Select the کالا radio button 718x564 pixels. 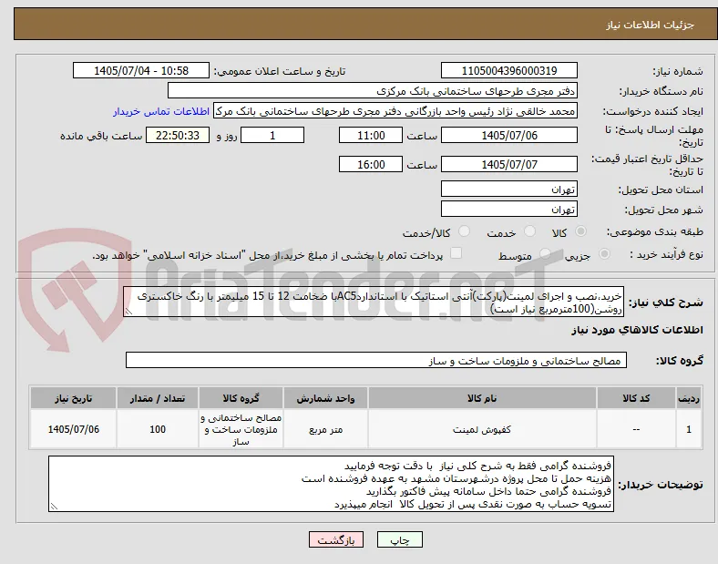coord(580,231)
